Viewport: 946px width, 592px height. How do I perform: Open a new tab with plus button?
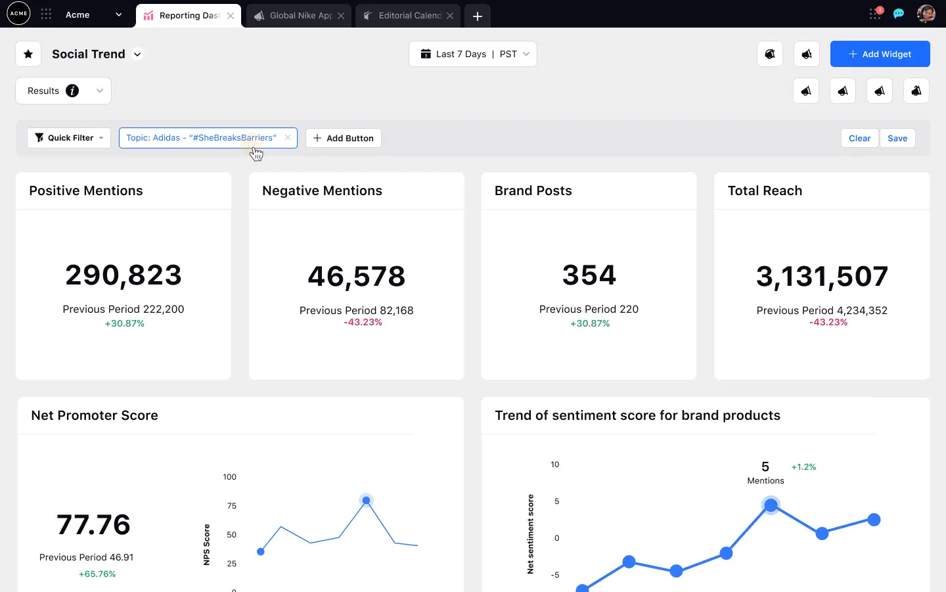478,16
